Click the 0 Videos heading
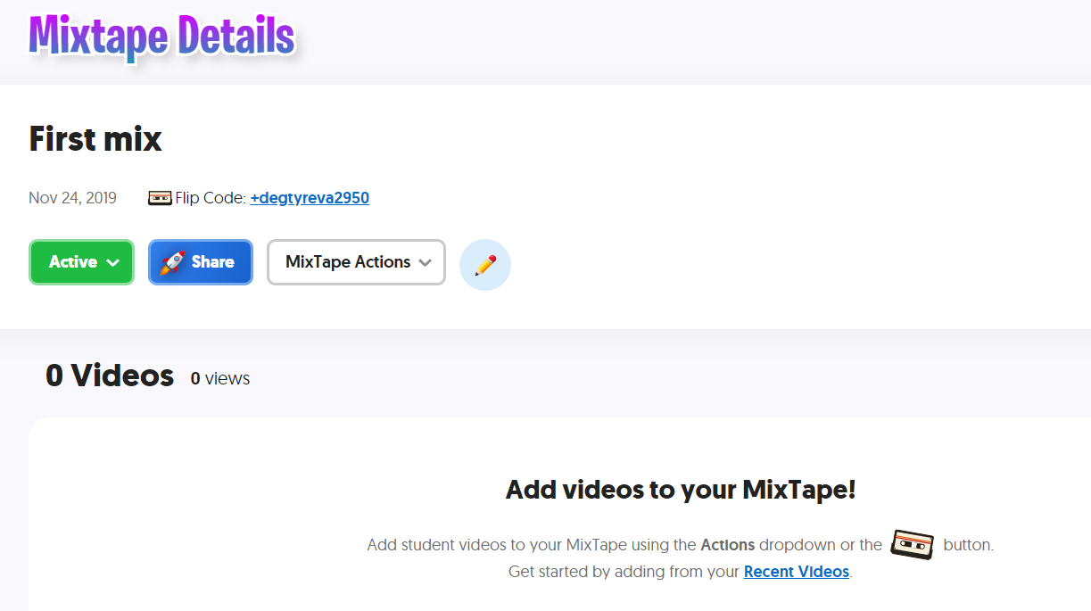The width and height of the screenshot is (1091, 611). coord(110,376)
